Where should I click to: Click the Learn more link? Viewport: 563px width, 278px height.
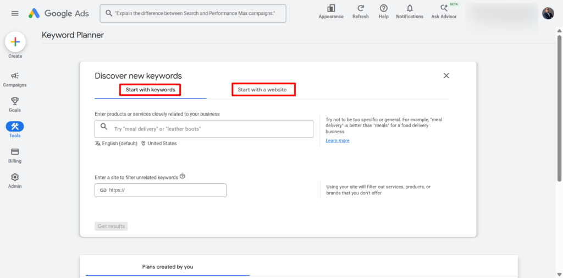click(338, 140)
